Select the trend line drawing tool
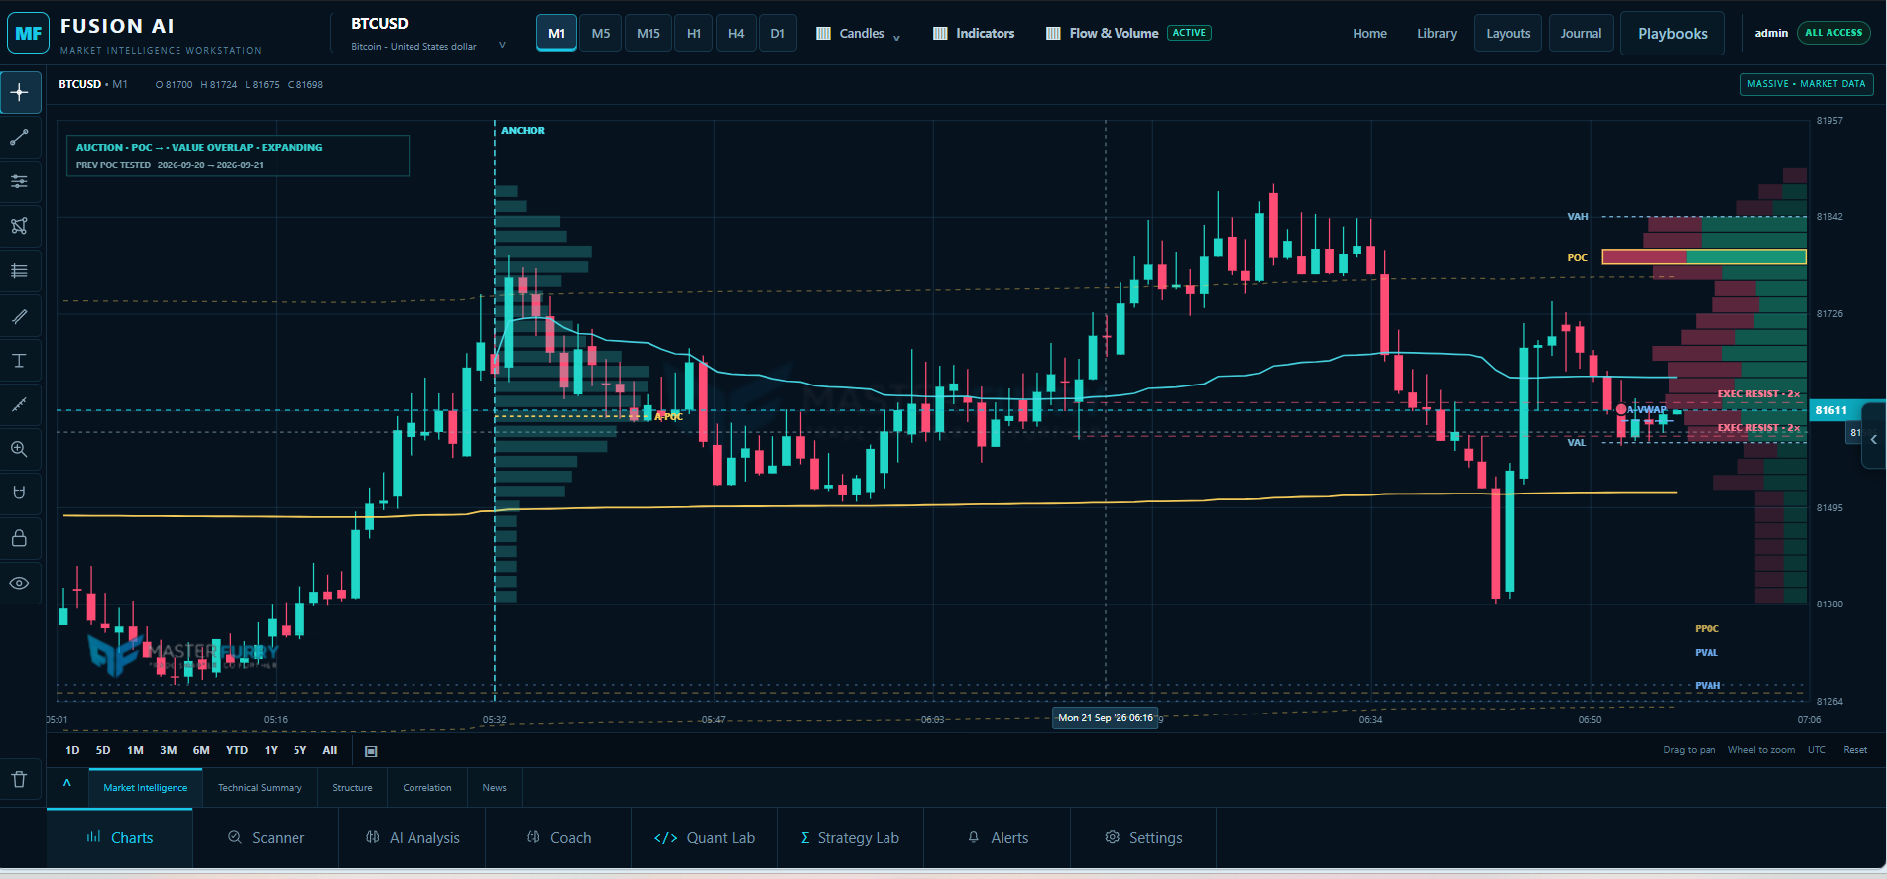The height and width of the screenshot is (879, 1887). point(20,138)
